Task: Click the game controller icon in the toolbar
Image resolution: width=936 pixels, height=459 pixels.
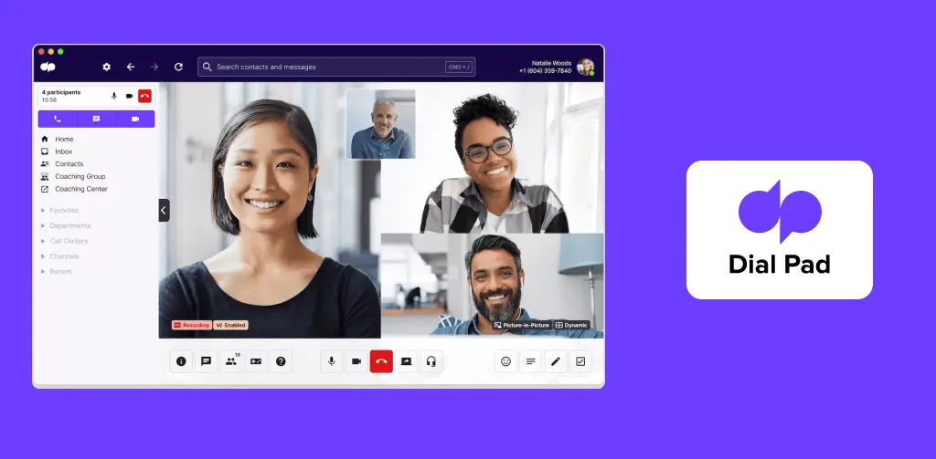Action: click(256, 361)
